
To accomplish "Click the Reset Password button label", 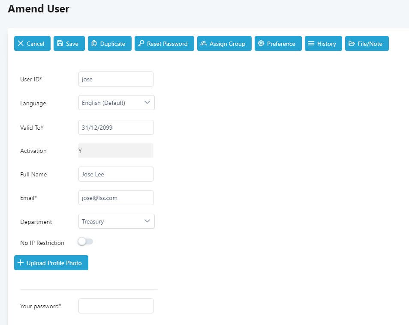I will point(167,44).
